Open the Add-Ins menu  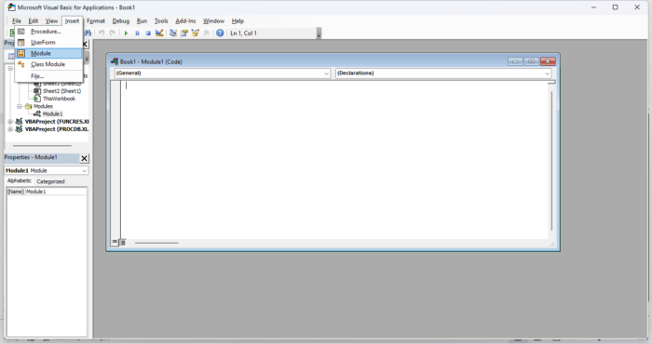[x=185, y=20]
